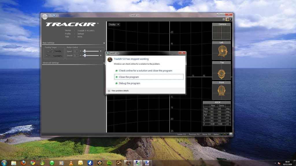The width and height of the screenshot is (296, 166).
Task: Click the Roll row label in 6DOF table
Action: pos(206,115)
